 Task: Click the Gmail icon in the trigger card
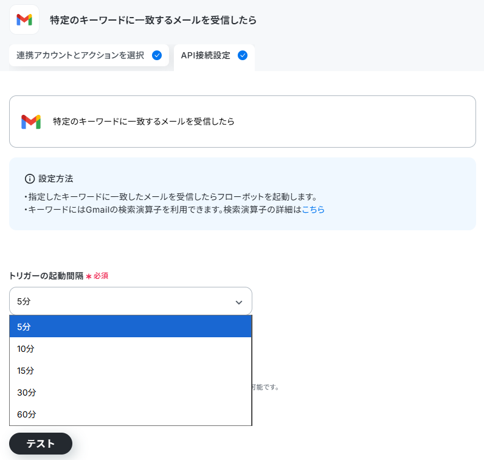pyautogui.click(x=31, y=122)
